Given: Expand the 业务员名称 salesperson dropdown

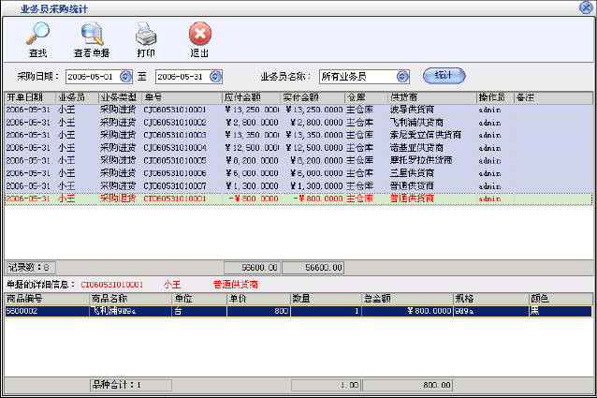Looking at the screenshot, I should coord(402,76).
